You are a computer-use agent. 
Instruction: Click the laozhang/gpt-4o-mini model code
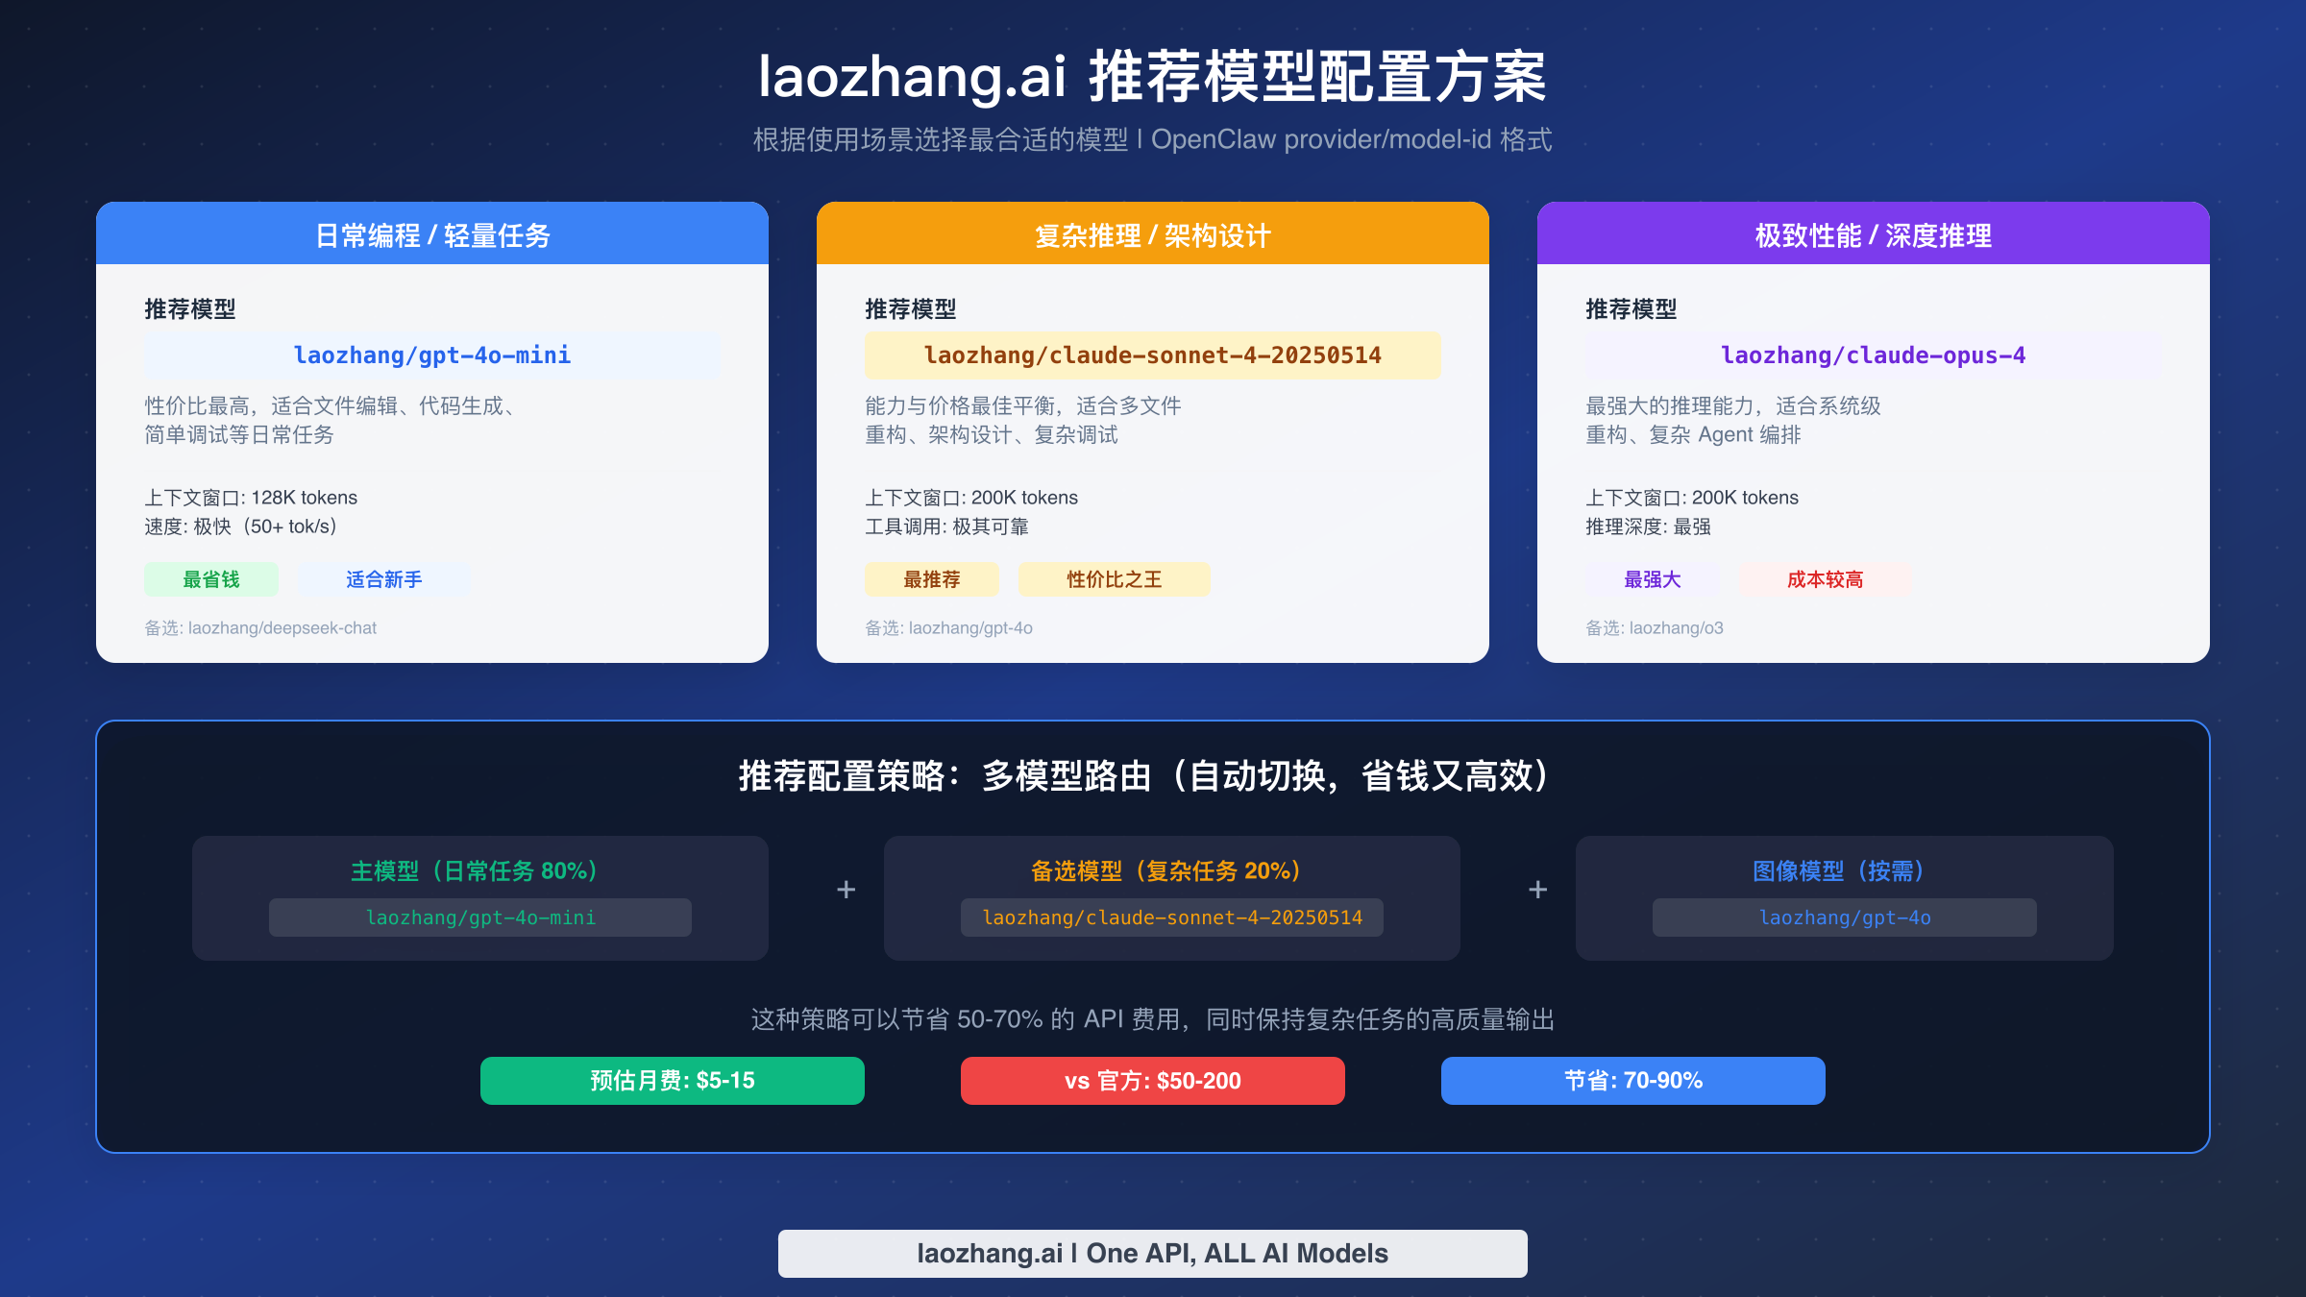(431, 355)
